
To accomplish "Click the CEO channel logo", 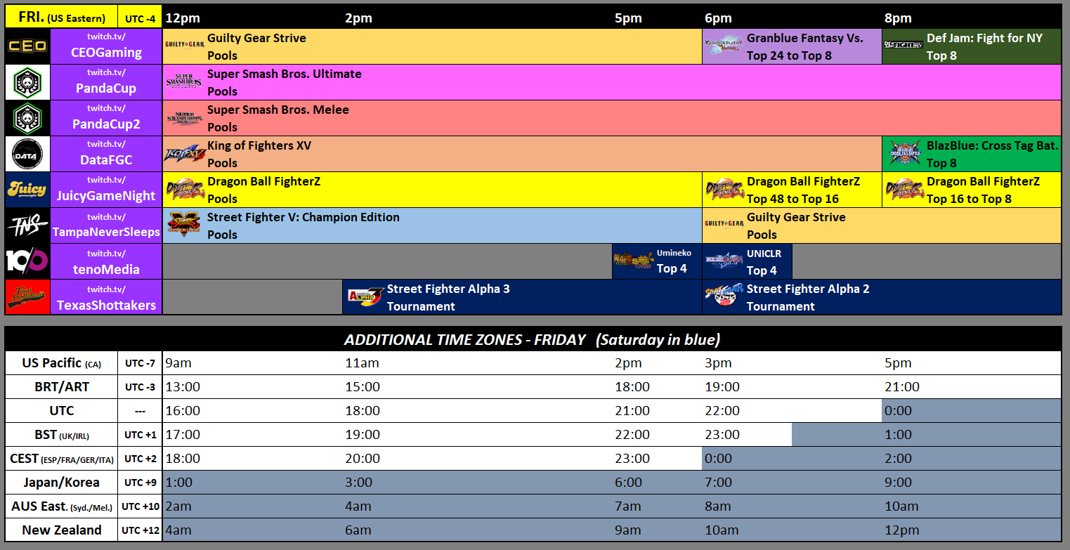I will [27, 46].
